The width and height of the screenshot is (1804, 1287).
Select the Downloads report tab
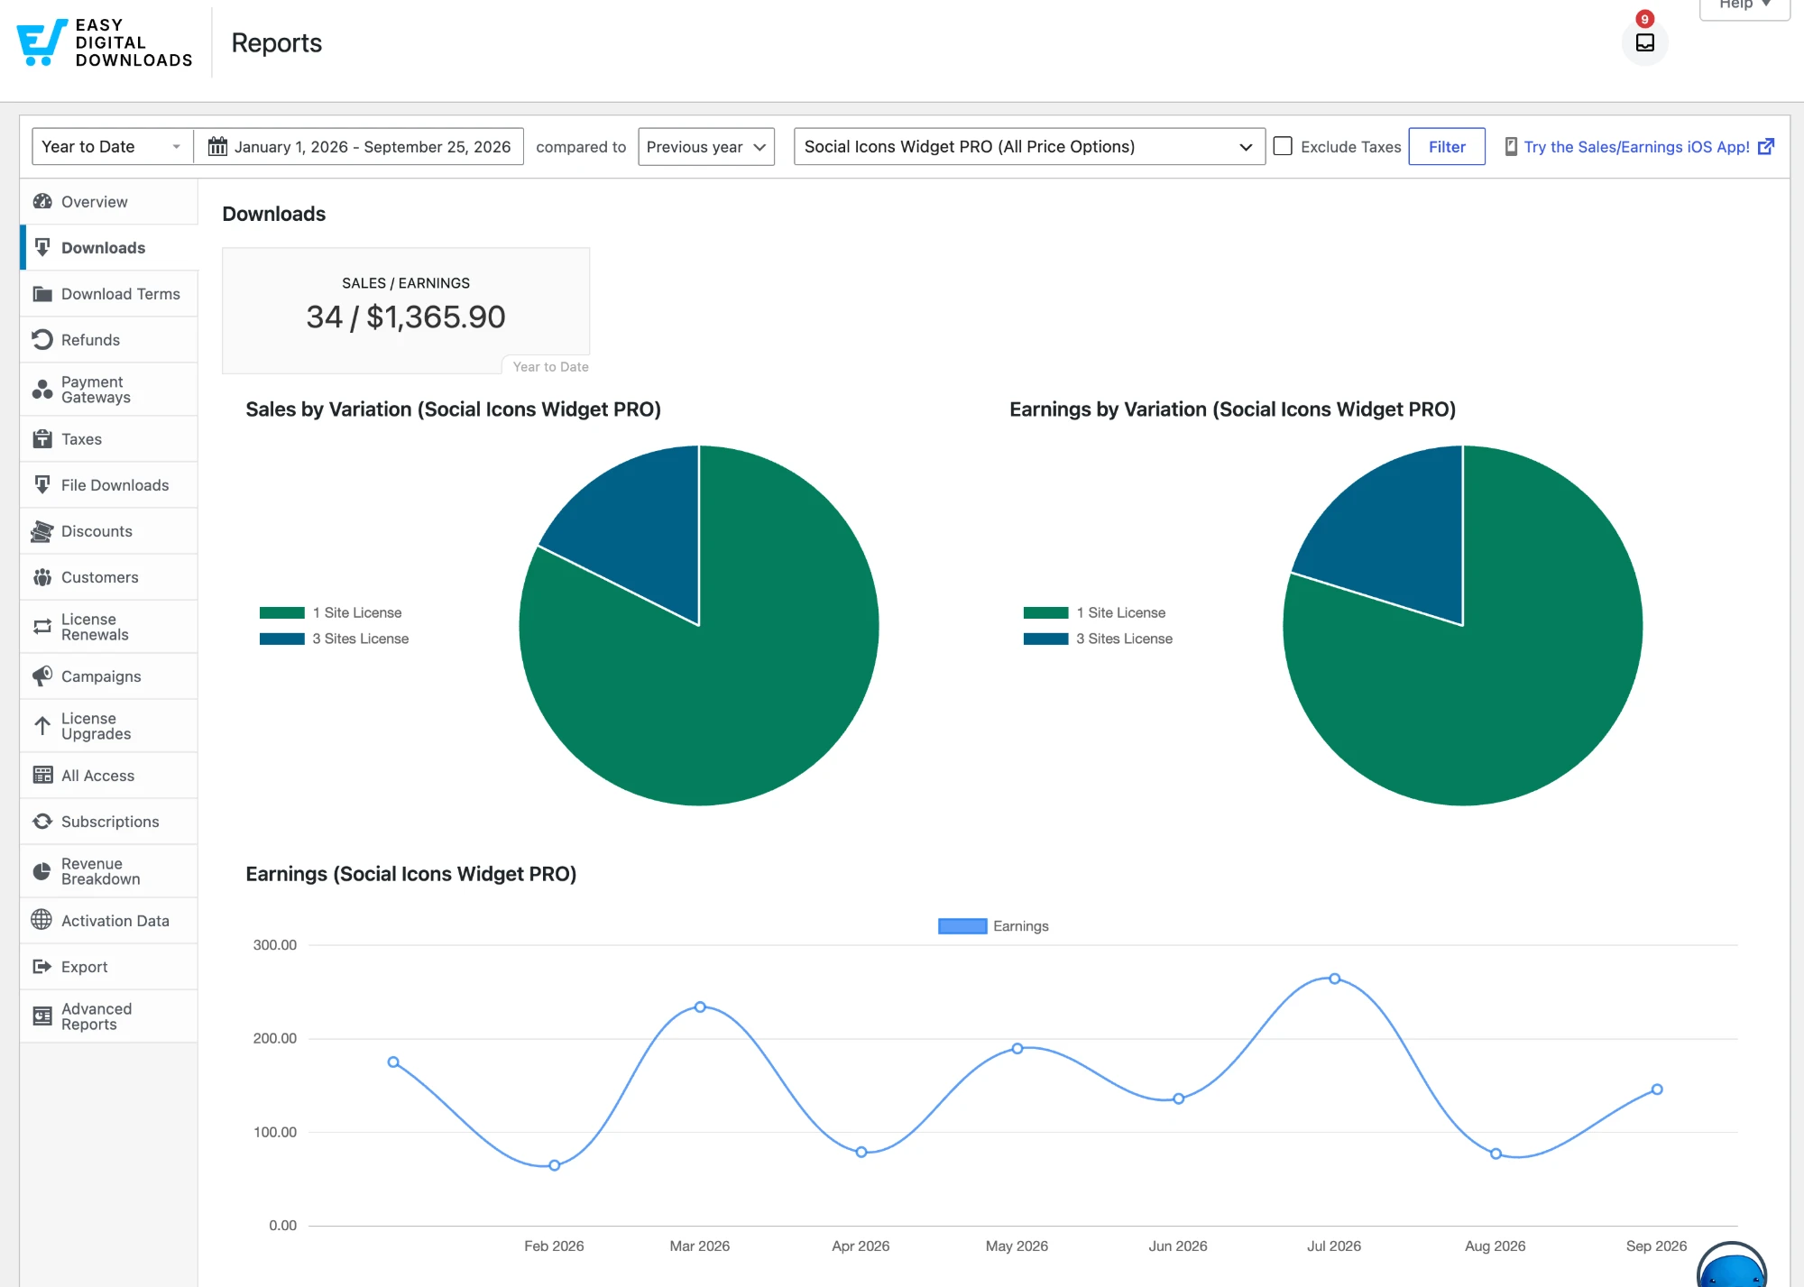(x=109, y=247)
